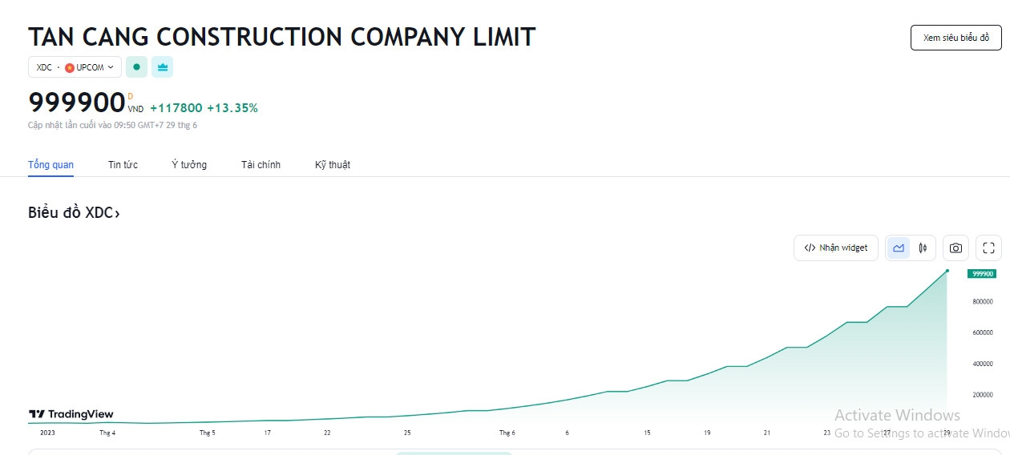Image resolution: width=1010 pixels, height=455 pixels.
Task: Click the Nhận widget button
Action: point(836,248)
